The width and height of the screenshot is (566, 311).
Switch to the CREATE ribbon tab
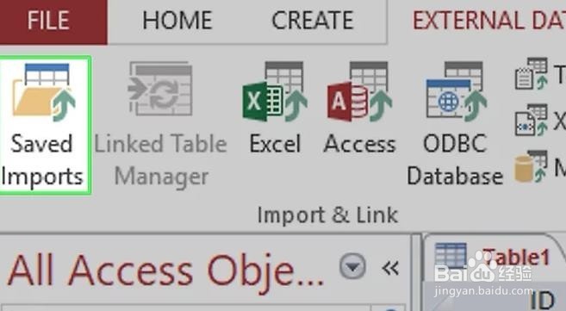[312, 20]
